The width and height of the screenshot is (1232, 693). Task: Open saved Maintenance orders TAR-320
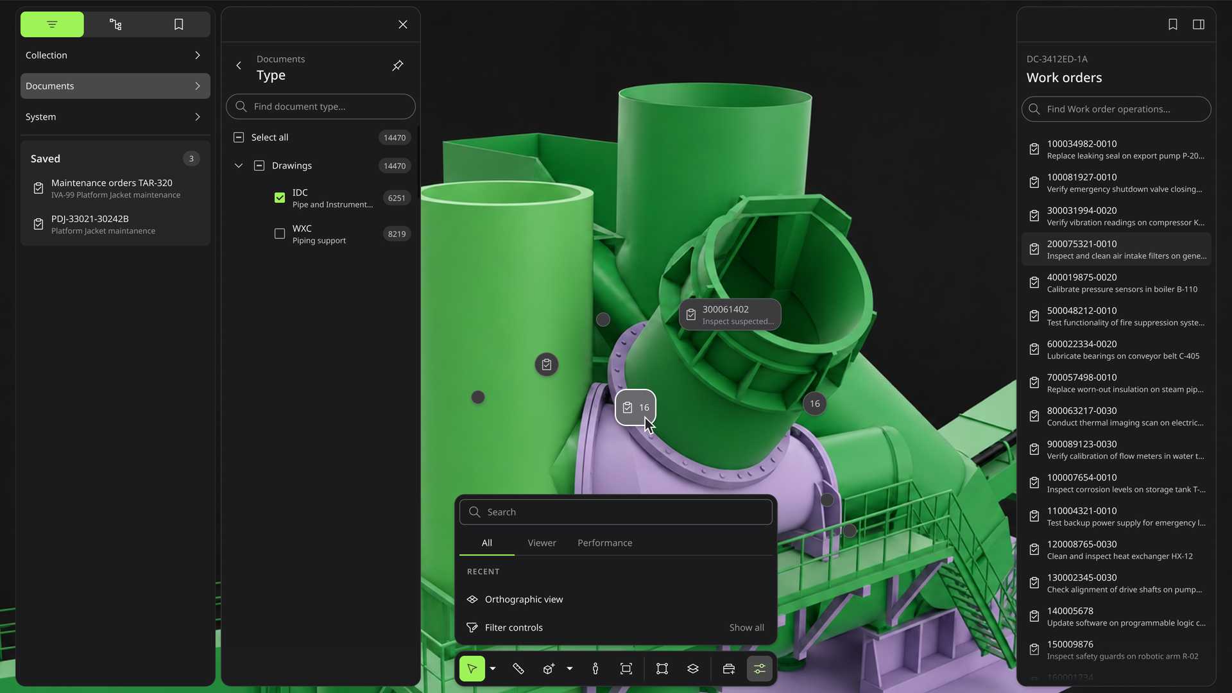point(116,189)
